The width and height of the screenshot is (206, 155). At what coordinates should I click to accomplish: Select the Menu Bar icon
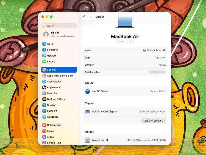pyautogui.click(x=44, y=93)
